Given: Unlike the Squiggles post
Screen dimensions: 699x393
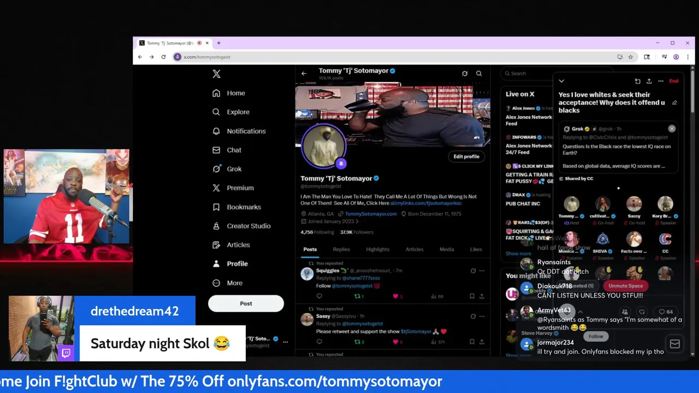Looking at the screenshot, I should point(397,296).
